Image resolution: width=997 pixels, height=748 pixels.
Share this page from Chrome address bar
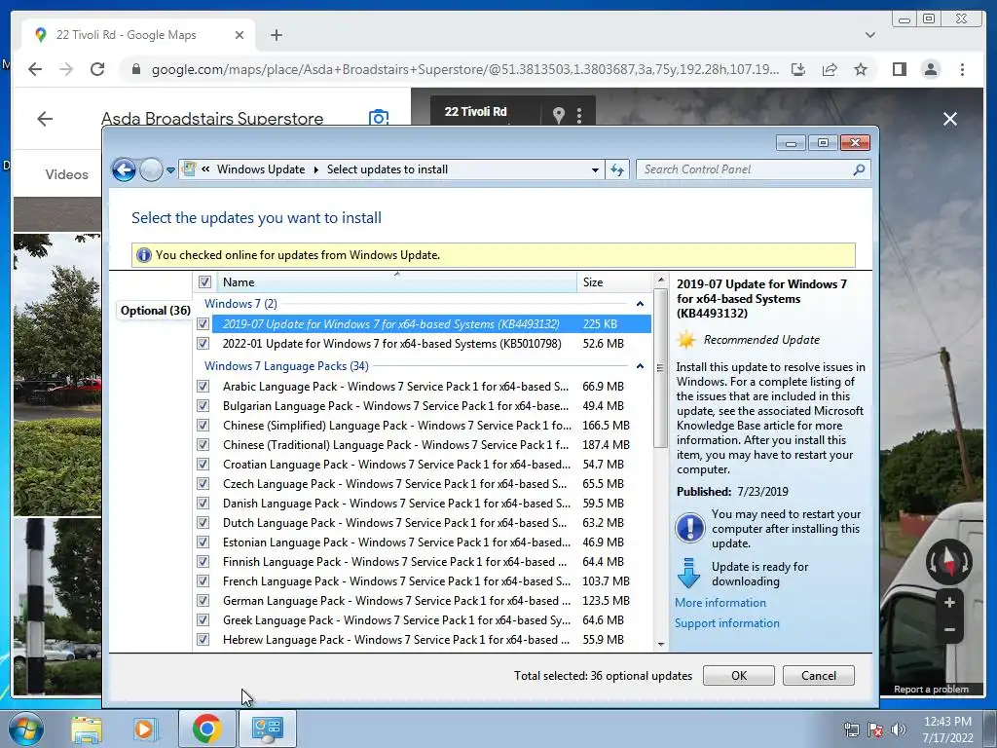[x=830, y=69]
